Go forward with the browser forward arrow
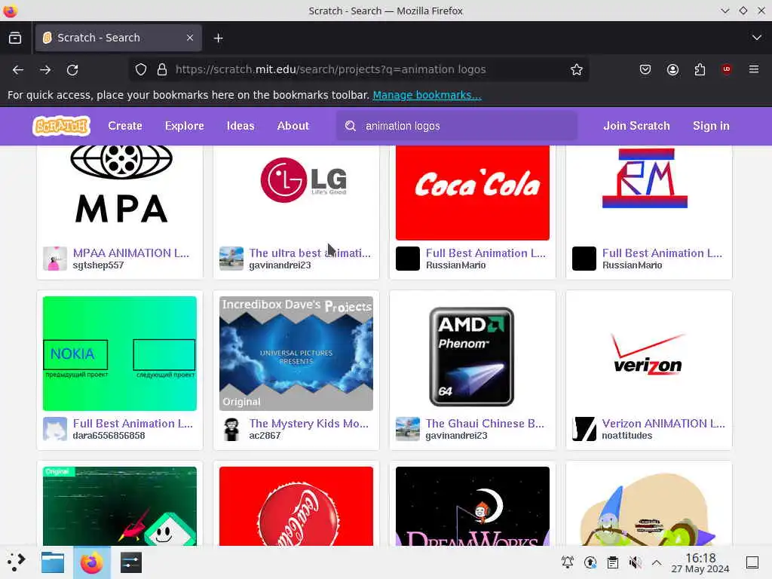Viewport: 772px width, 579px height. (x=45, y=70)
